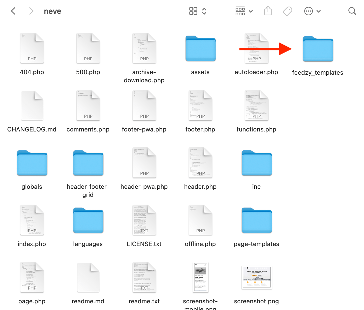This screenshot has width=364, height=310.
Task: Select the languages folder
Action: tap(88, 220)
